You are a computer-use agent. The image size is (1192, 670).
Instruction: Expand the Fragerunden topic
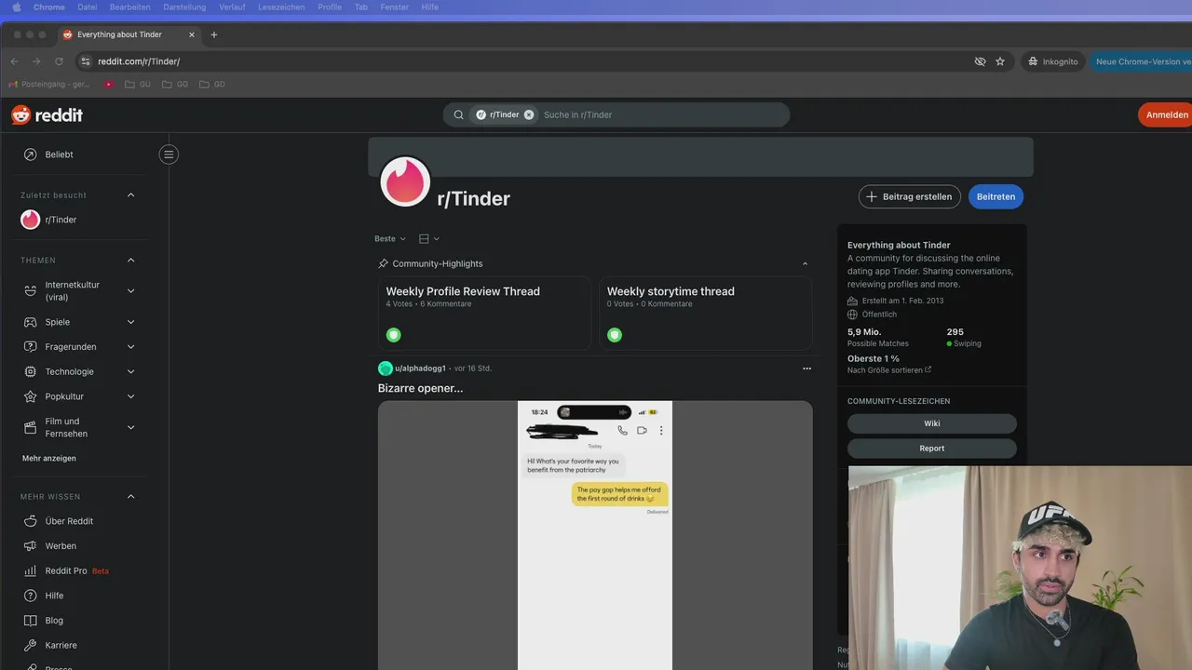tap(130, 347)
